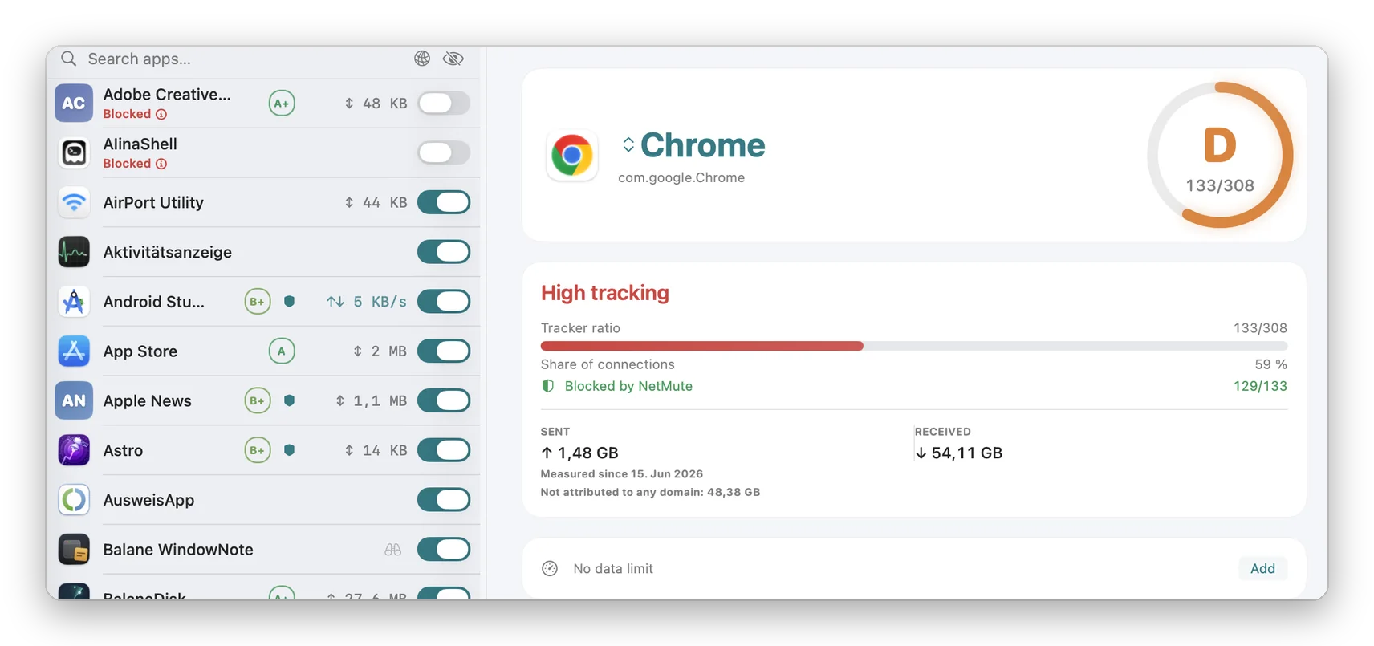Click Android Studio's B+ rating badge

[258, 302]
